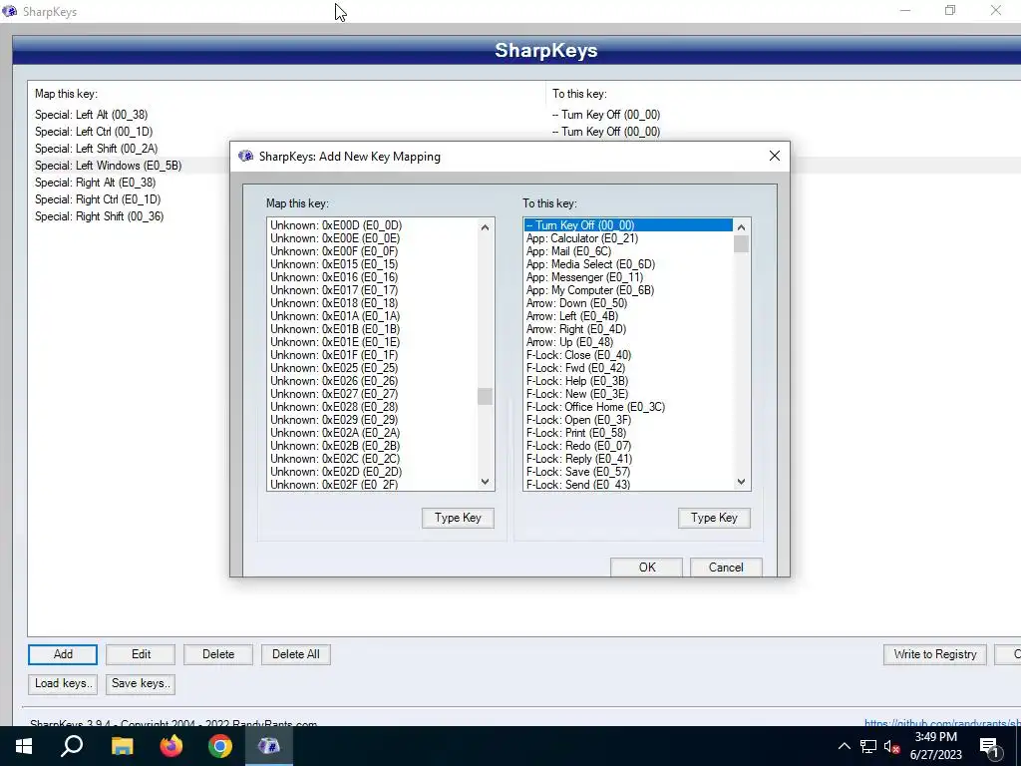Click Type Key under To this key list

[x=714, y=518]
